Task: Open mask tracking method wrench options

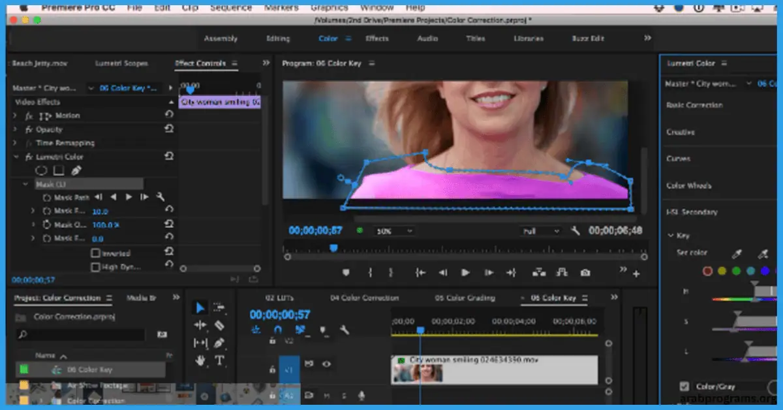Action: point(160,197)
